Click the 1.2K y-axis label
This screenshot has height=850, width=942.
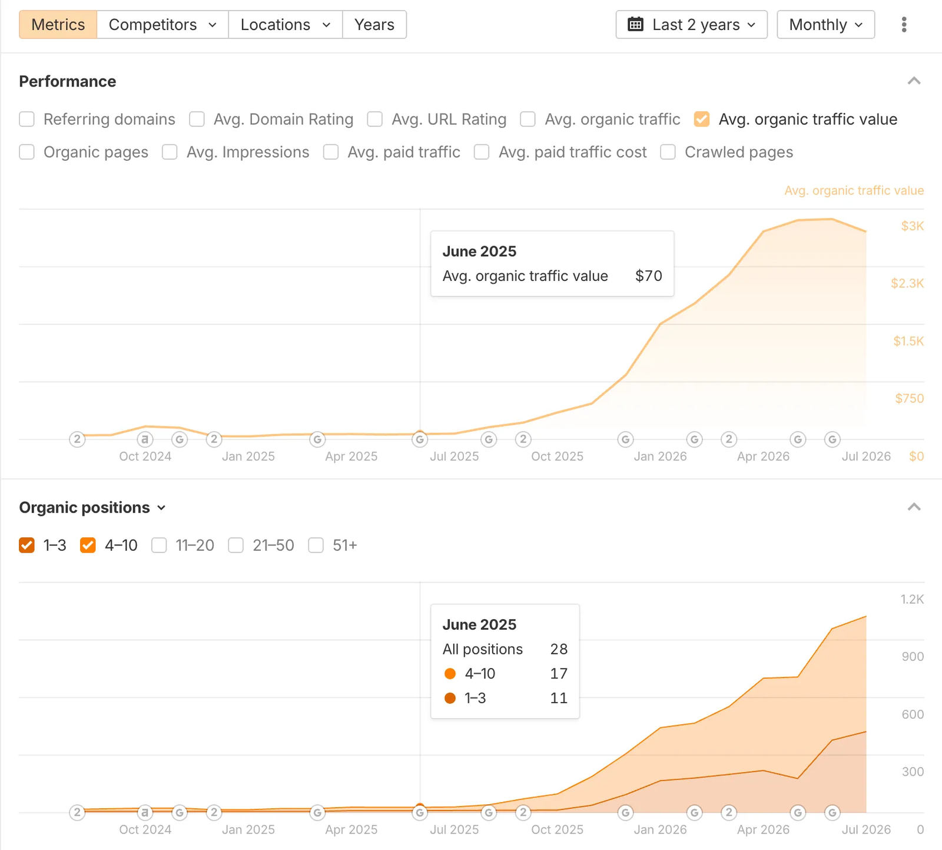[x=912, y=600]
